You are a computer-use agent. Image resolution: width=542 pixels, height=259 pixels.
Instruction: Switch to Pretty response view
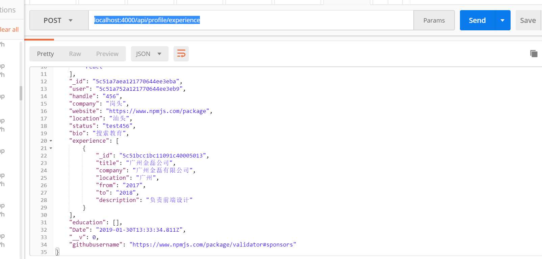click(45, 54)
